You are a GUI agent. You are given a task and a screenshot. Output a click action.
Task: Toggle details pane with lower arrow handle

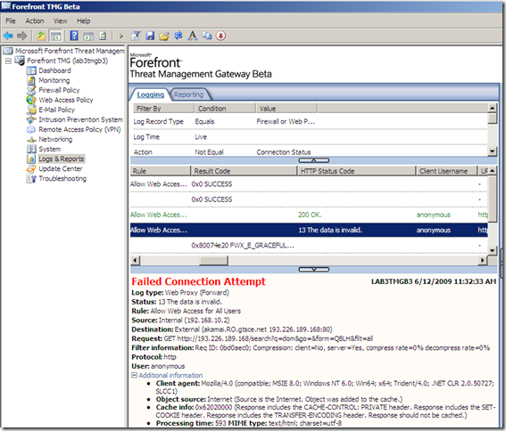click(313, 269)
